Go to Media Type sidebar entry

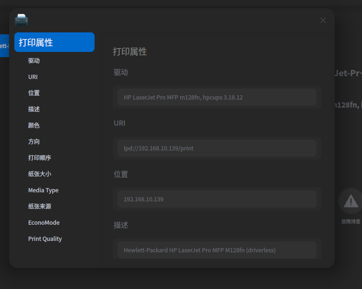tap(43, 190)
